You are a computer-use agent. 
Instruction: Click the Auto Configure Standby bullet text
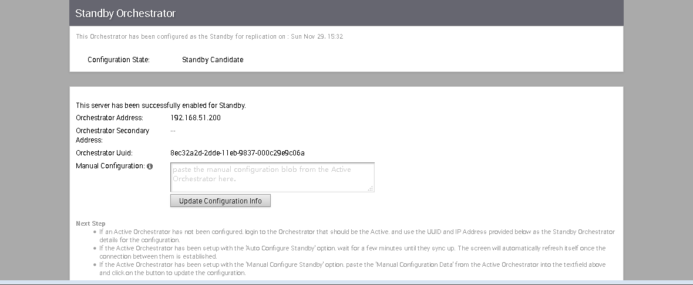coord(352,252)
